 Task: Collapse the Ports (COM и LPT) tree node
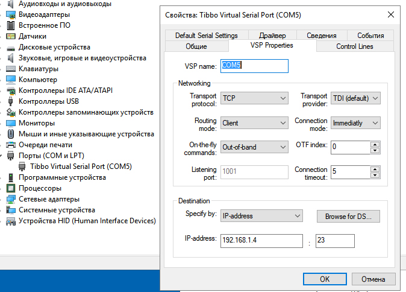(x=3, y=156)
